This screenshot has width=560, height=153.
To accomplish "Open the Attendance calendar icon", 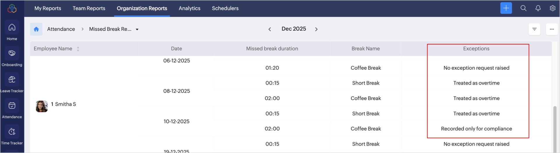I will click(x=12, y=106).
